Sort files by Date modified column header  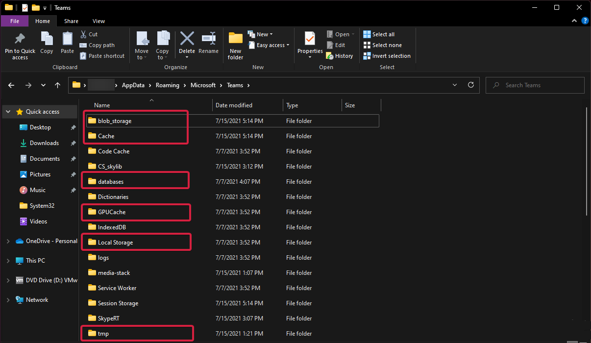(x=234, y=105)
